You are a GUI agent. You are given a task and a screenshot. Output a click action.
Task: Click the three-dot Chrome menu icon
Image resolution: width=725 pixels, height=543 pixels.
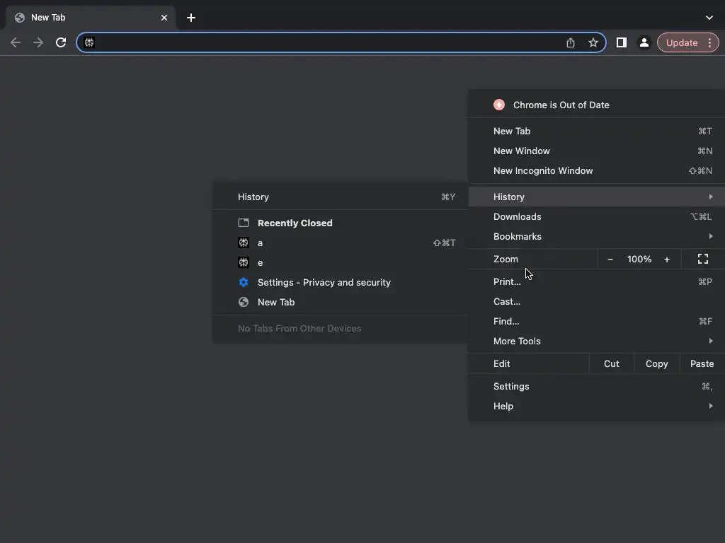click(709, 42)
